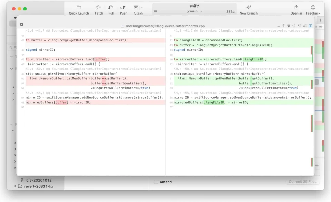Viewport: 331px width, 202px height.
Task: Click the lines icon above Commit 35 Files
Action: coord(317,166)
